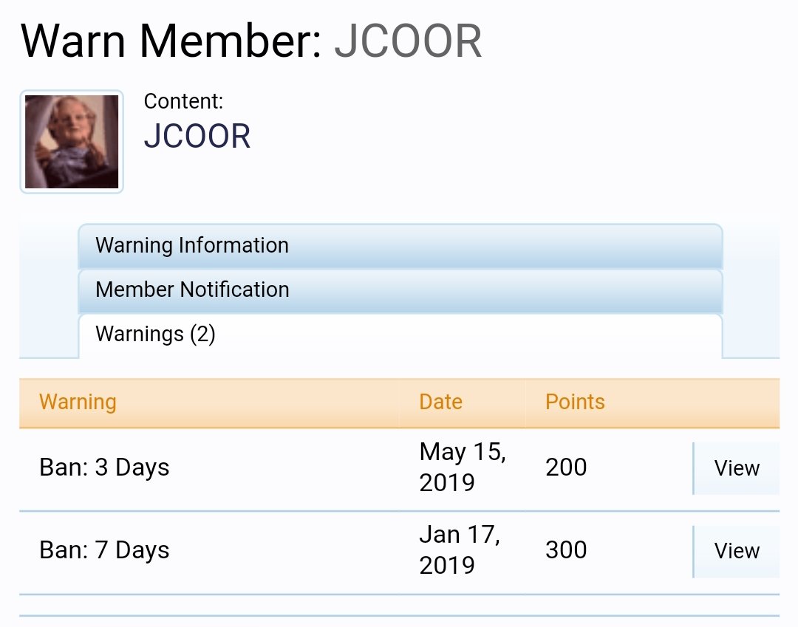The width and height of the screenshot is (798, 627).
Task: Select the May 15, 2019 date cell
Action: click(x=463, y=467)
